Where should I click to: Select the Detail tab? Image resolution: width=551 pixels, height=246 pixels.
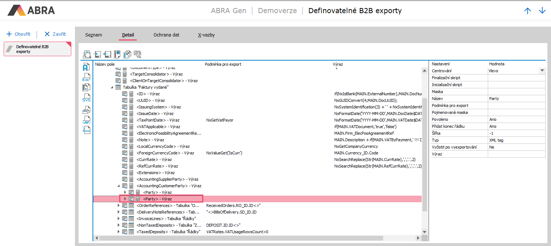point(128,35)
